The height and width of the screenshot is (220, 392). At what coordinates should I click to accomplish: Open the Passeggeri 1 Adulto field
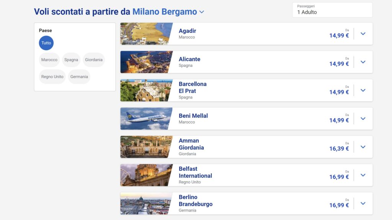[332, 10]
